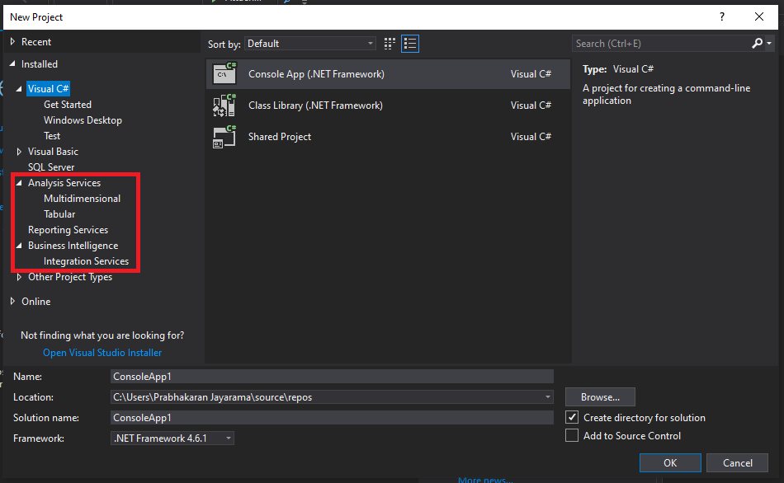
Task: Select the Windows Desktop category
Action: click(83, 120)
